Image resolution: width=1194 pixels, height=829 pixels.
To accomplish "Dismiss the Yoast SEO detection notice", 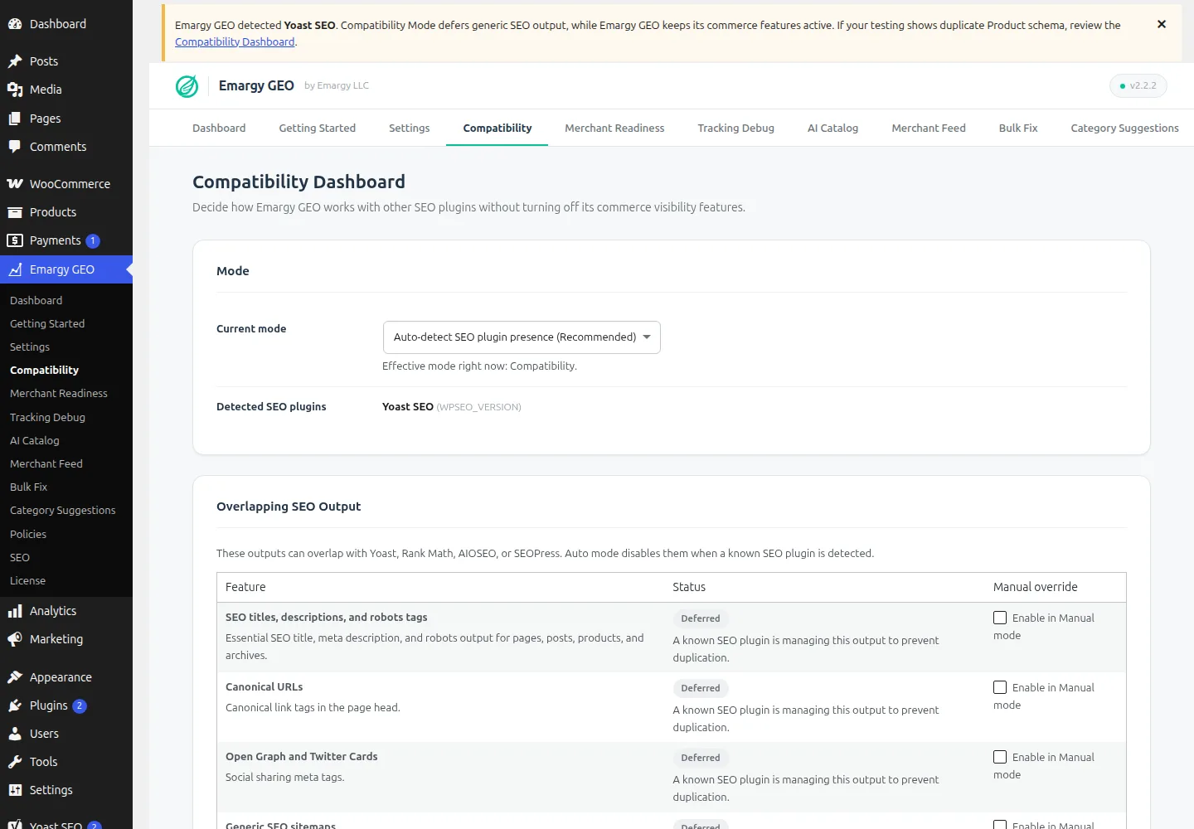I will pyautogui.click(x=1162, y=24).
